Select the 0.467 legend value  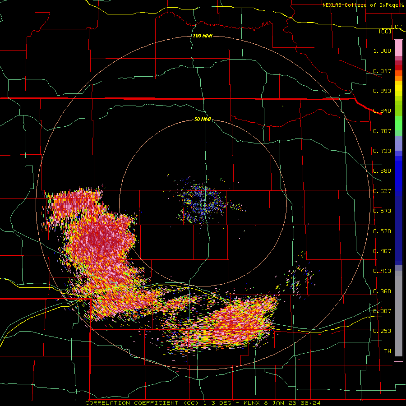382,251
